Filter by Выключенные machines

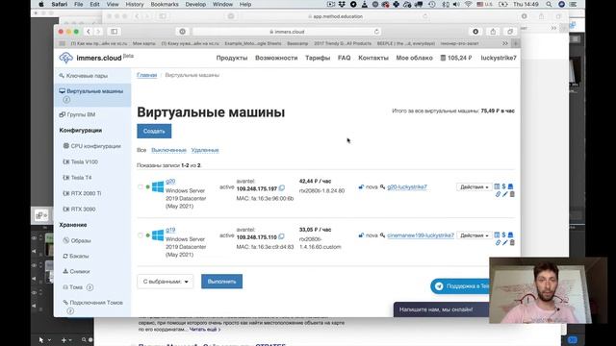[168, 150]
